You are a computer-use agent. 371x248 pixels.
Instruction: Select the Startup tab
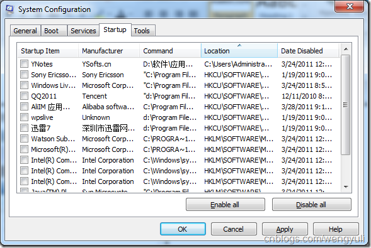click(x=115, y=30)
